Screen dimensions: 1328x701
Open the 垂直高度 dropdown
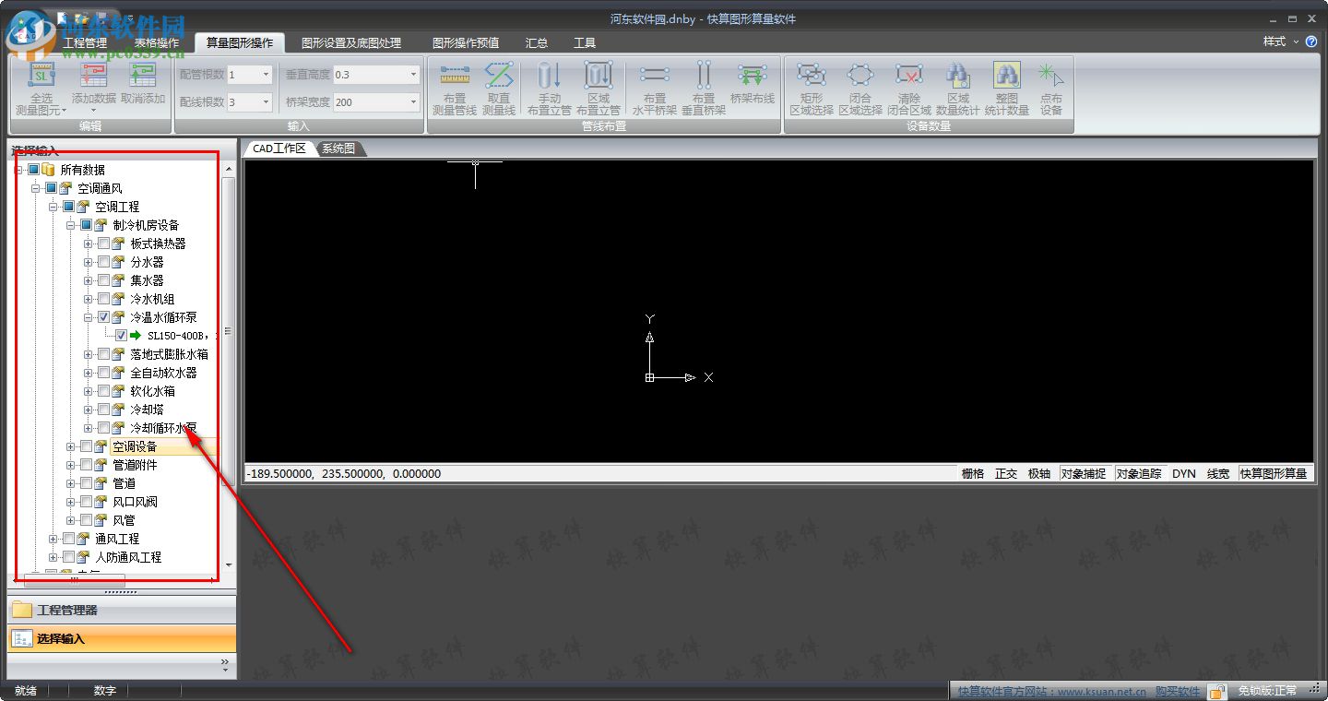coord(413,75)
